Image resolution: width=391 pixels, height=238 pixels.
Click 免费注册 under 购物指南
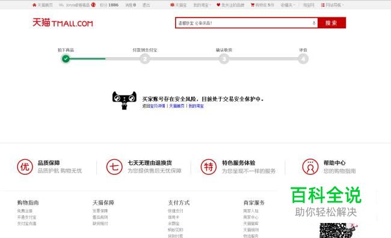coord(25,211)
